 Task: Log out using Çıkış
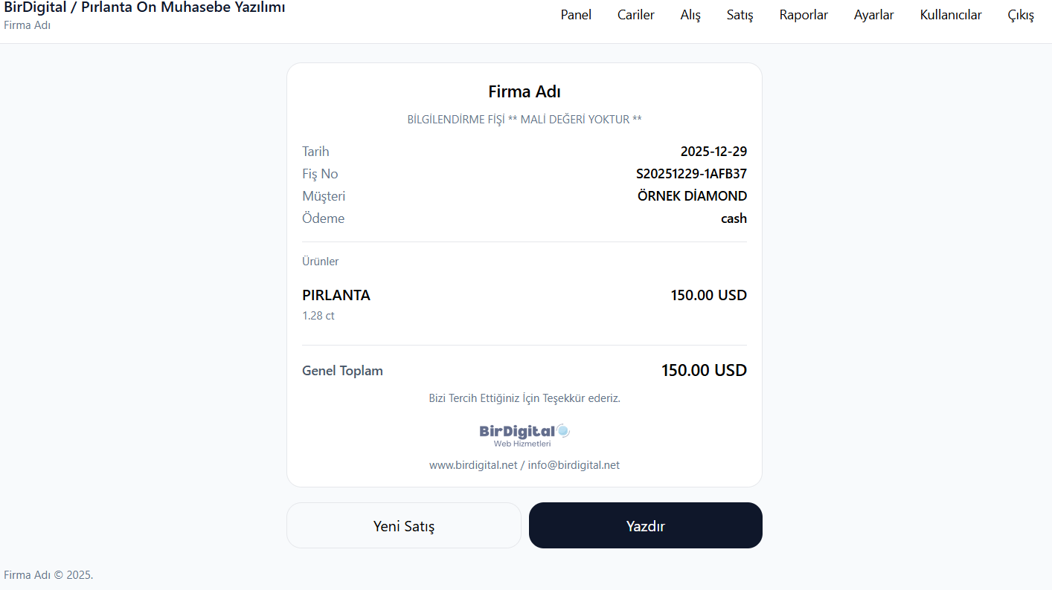(x=1021, y=15)
